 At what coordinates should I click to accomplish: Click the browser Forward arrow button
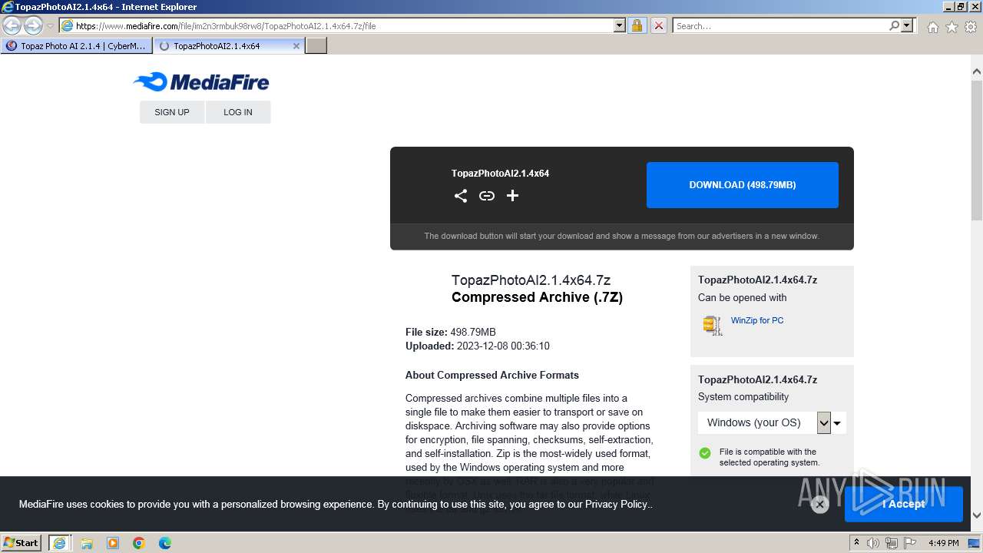pos(33,26)
